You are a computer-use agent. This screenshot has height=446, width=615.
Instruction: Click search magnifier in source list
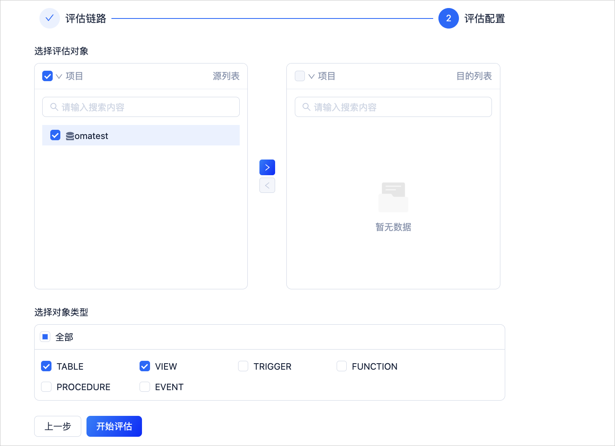pos(54,107)
